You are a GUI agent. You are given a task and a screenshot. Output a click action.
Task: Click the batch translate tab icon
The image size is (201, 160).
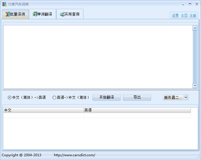point(7,14)
